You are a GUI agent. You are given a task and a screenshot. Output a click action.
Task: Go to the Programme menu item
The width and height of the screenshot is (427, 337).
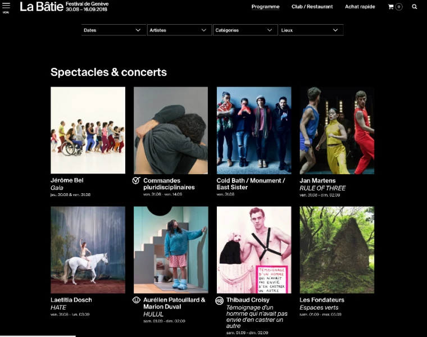(265, 7)
